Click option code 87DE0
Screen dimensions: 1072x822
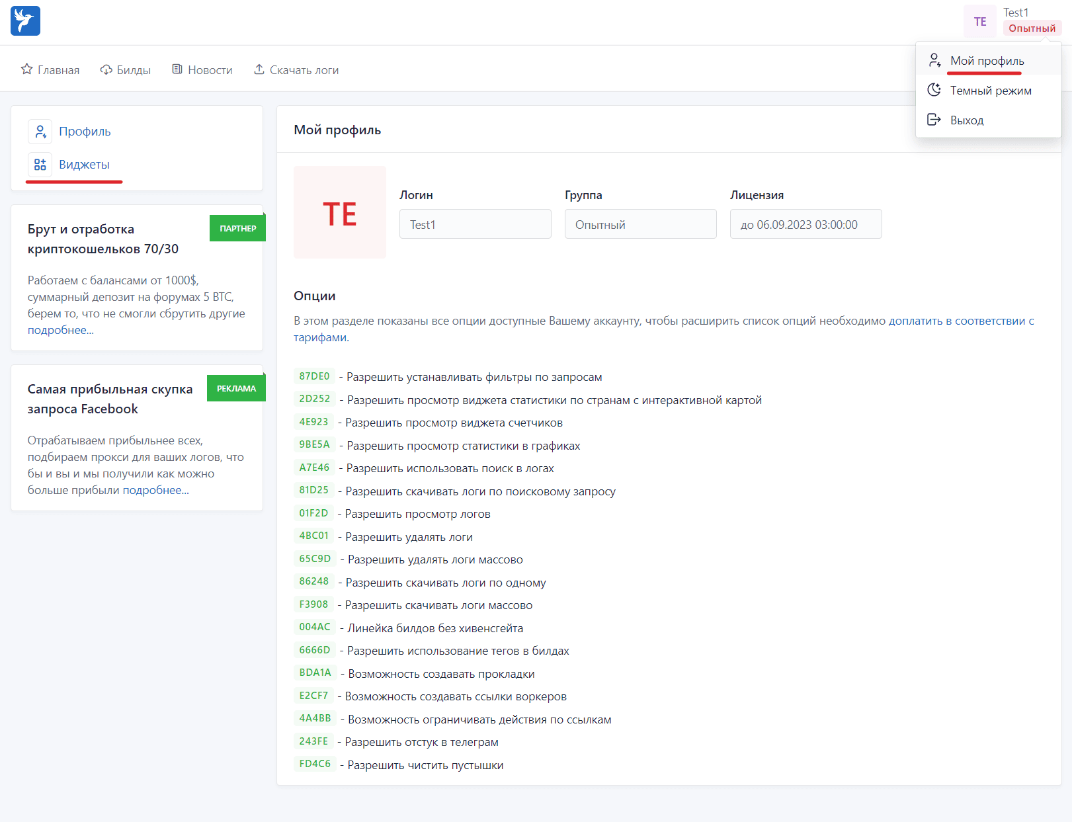point(314,376)
